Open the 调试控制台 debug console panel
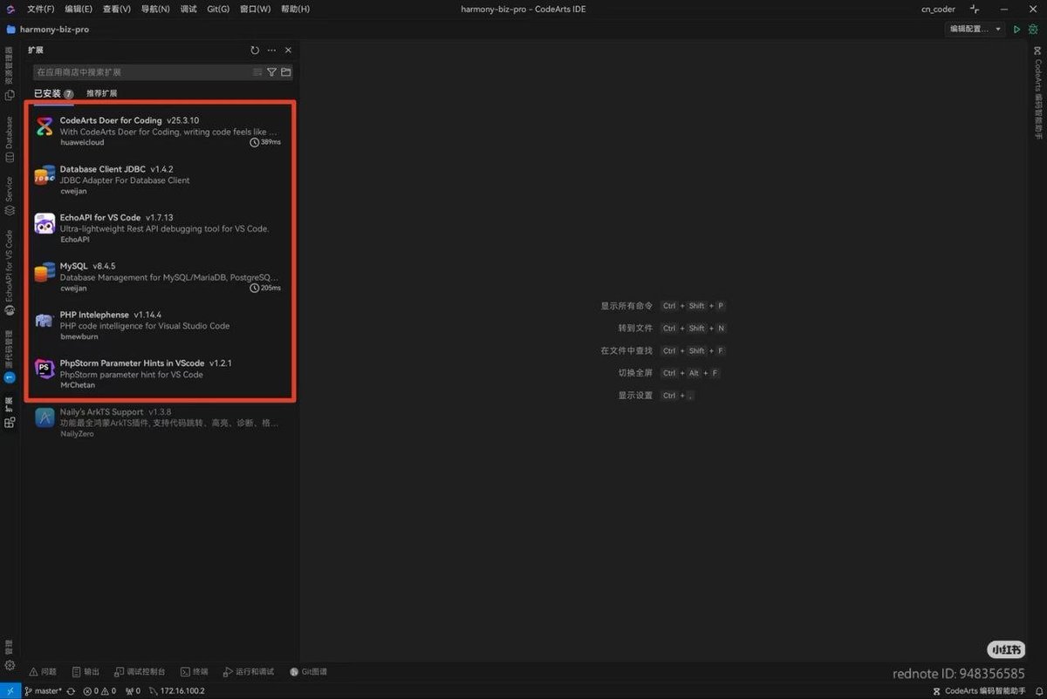1047x699 pixels. 140,672
